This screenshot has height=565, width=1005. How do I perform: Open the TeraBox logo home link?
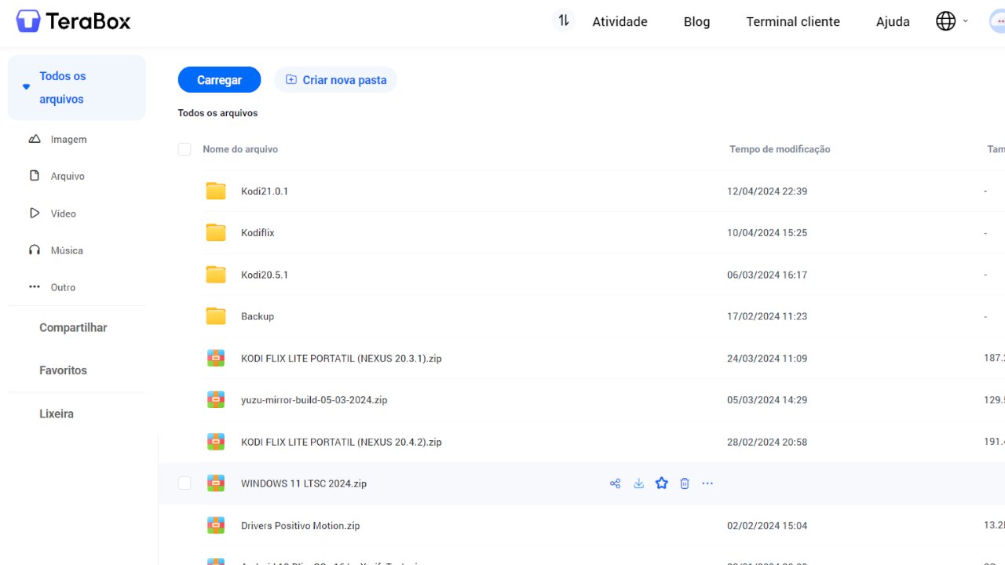point(74,21)
